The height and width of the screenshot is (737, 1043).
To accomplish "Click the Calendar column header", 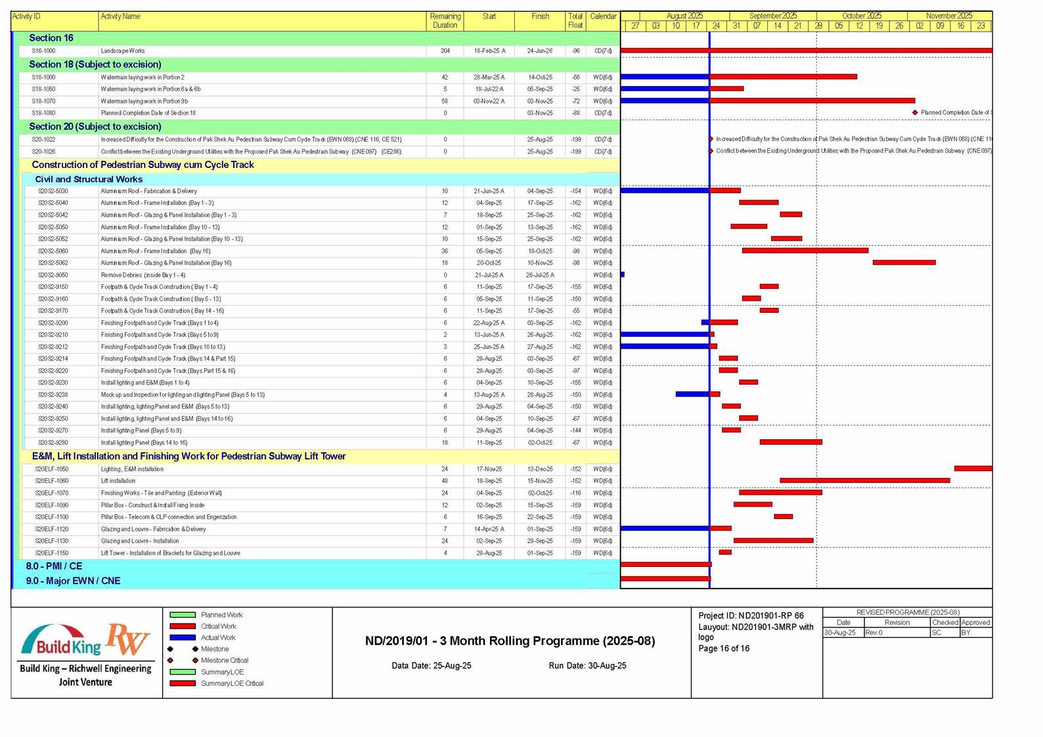I will [603, 21].
